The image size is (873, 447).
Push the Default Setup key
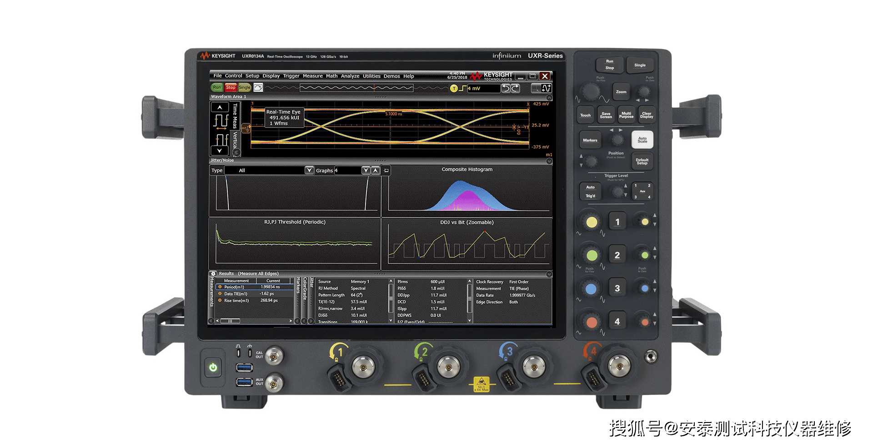click(642, 161)
